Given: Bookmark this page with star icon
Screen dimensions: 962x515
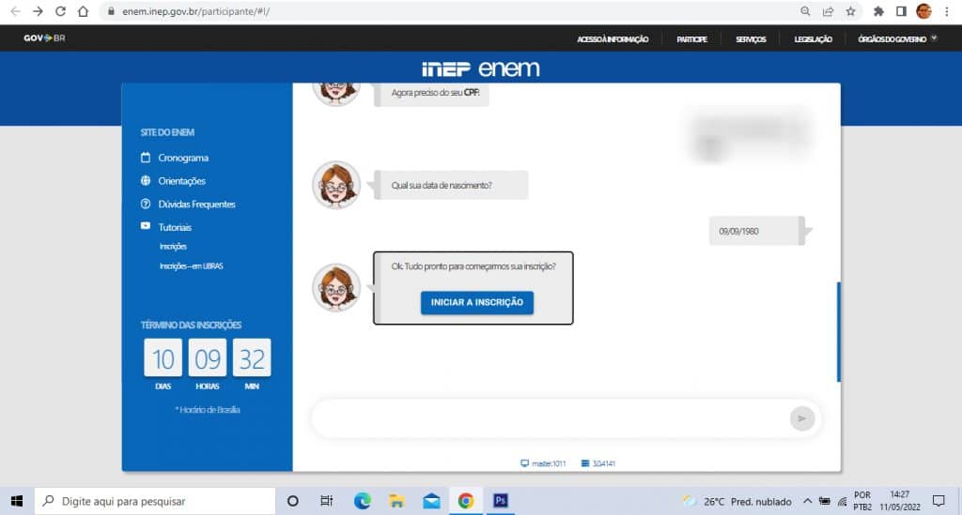Looking at the screenshot, I should tap(851, 11).
